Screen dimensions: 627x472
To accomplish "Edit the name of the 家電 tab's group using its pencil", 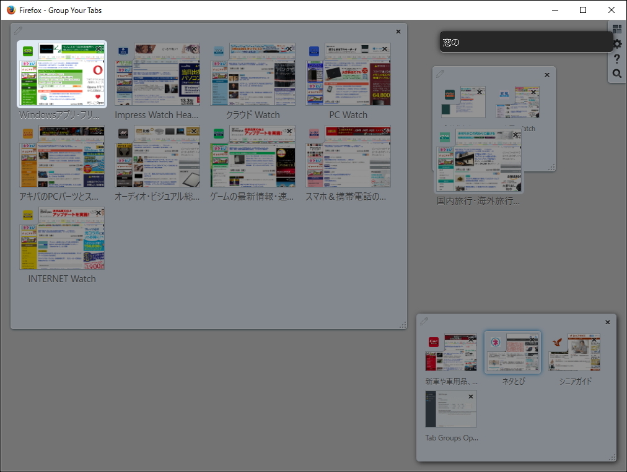I will click(440, 74).
